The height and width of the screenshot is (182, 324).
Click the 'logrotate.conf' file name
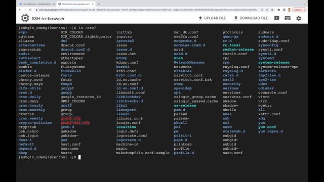coord(132,136)
